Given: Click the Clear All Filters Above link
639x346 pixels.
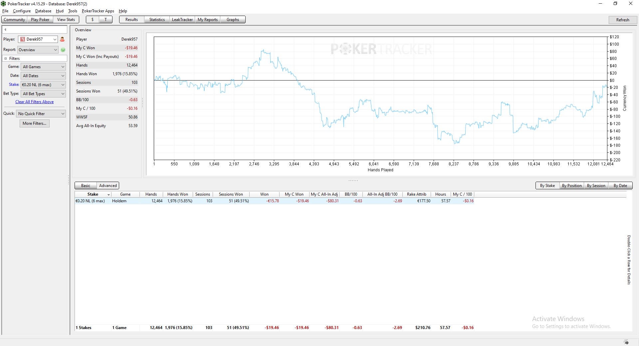Looking at the screenshot, I should (34, 102).
